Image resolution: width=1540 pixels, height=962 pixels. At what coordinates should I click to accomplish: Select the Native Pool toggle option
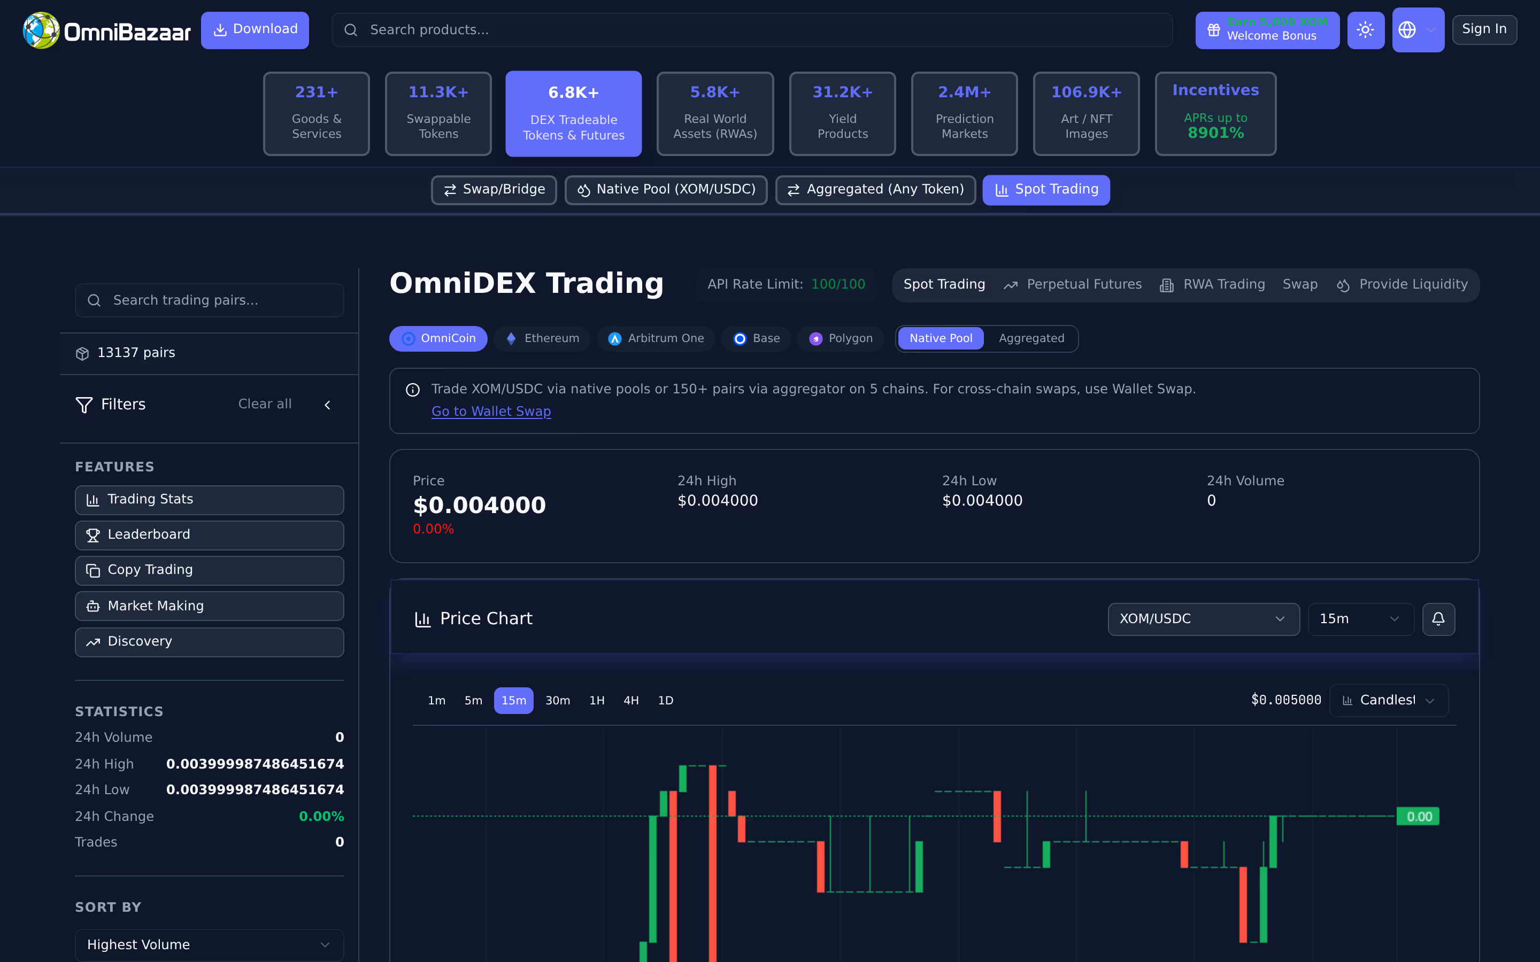(941, 338)
